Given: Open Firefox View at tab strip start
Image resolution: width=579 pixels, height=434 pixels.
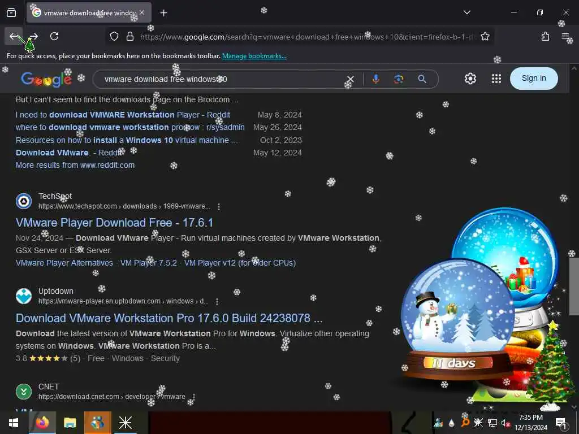Looking at the screenshot, I should pyautogui.click(x=11, y=13).
